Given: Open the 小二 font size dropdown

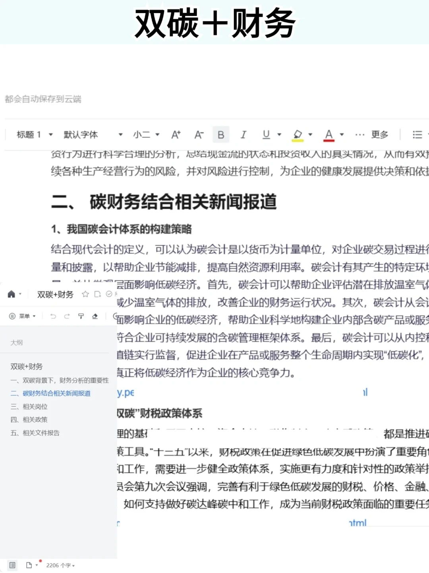Looking at the screenshot, I should (146, 135).
